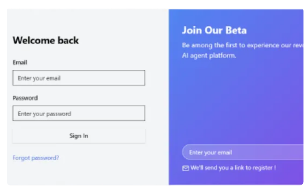The image size is (308, 193).
Task: Click the Welcome back heading
Action: click(x=46, y=40)
